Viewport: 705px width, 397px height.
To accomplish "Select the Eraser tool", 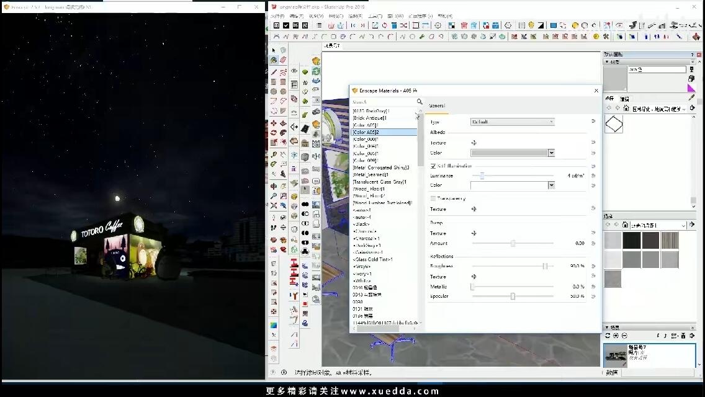I will 283,60.
